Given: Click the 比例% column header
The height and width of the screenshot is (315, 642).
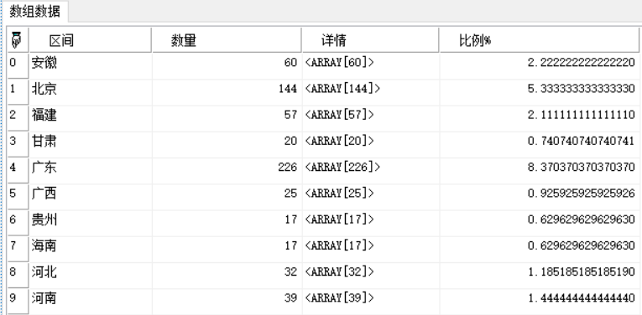Looking at the screenshot, I should click(x=540, y=40).
